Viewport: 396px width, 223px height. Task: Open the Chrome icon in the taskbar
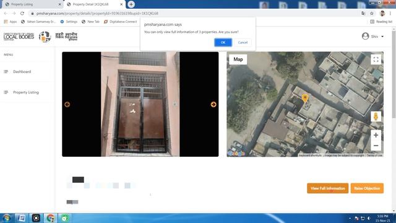51,218
